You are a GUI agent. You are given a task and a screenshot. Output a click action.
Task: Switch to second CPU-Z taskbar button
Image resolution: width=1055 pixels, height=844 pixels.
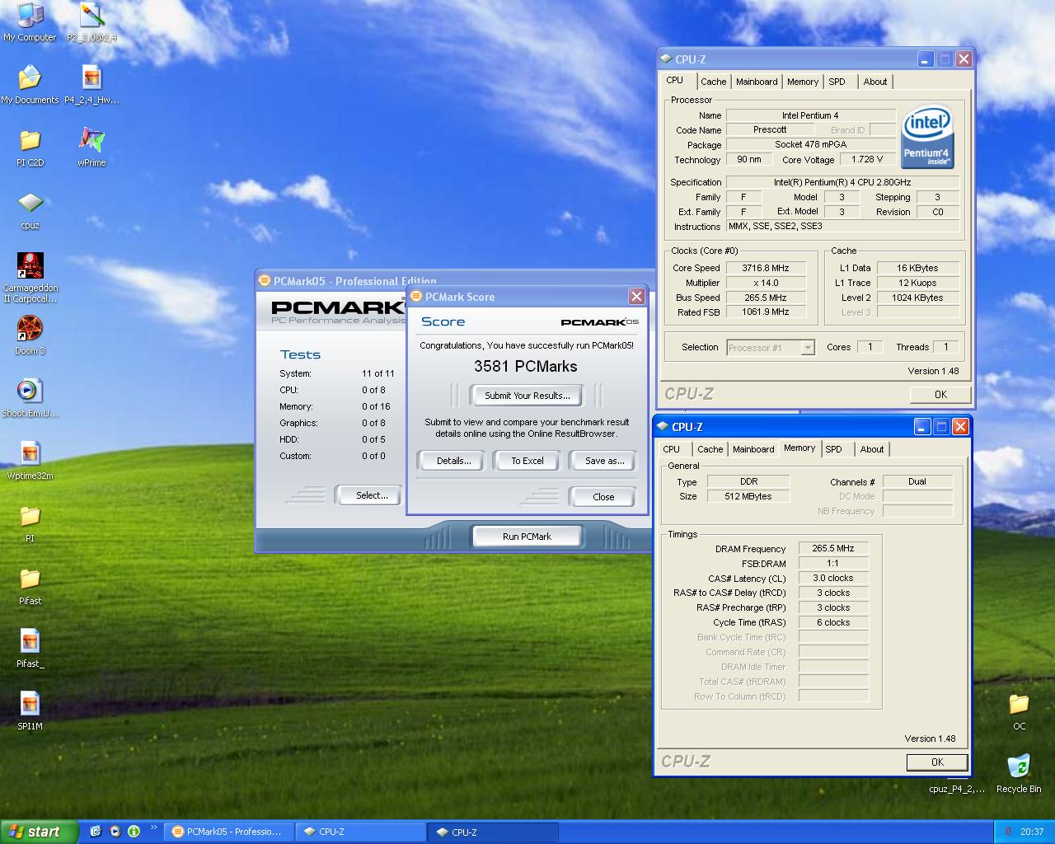pos(494,832)
